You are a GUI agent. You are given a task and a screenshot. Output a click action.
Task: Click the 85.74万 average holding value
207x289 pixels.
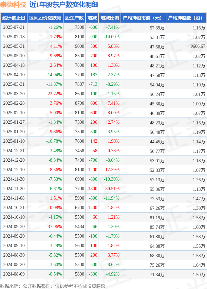tap(157, 227)
